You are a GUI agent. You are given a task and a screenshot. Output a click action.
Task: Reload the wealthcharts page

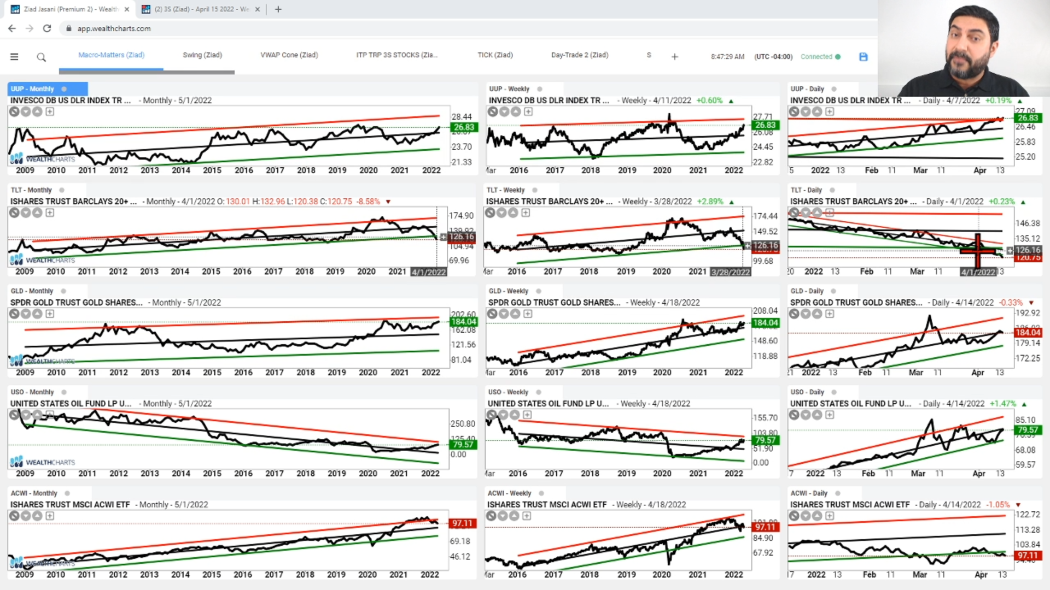[x=47, y=28]
